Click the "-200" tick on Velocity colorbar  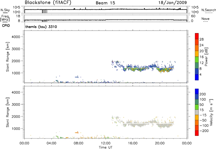[204, 131]
